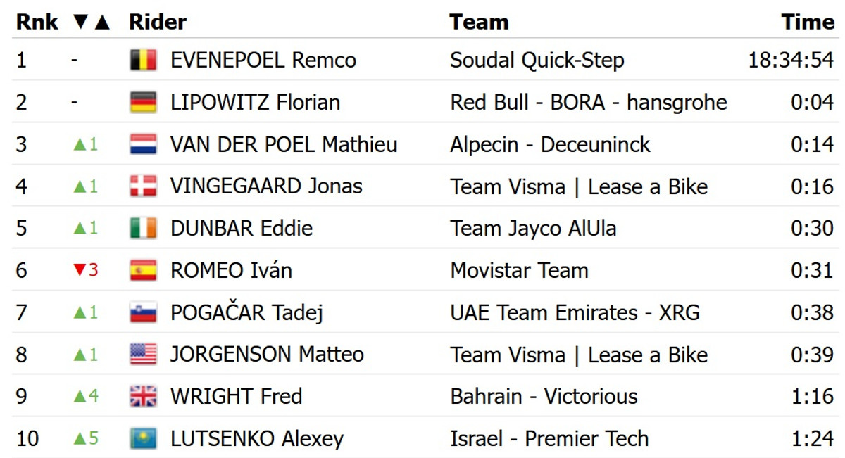Click the Danish flag beside Vingegaard

click(143, 186)
